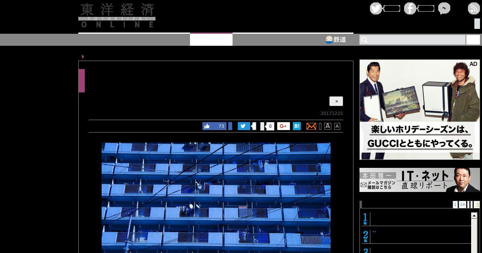Viewport: 482px width, 253px height.
Task: Click the ranking list scrollbar track
Action: 474,236
